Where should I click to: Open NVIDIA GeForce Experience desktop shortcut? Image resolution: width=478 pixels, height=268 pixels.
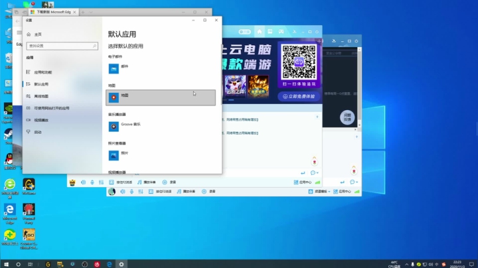coord(8,113)
